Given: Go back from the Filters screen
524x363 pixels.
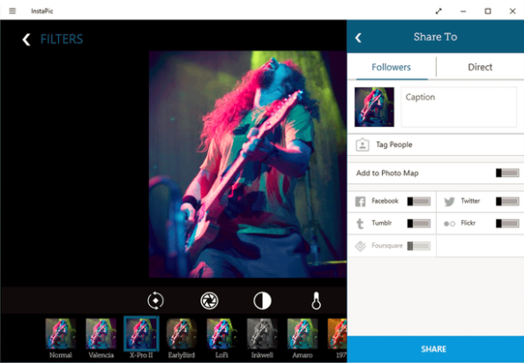Looking at the screenshot, I should 26,40.
